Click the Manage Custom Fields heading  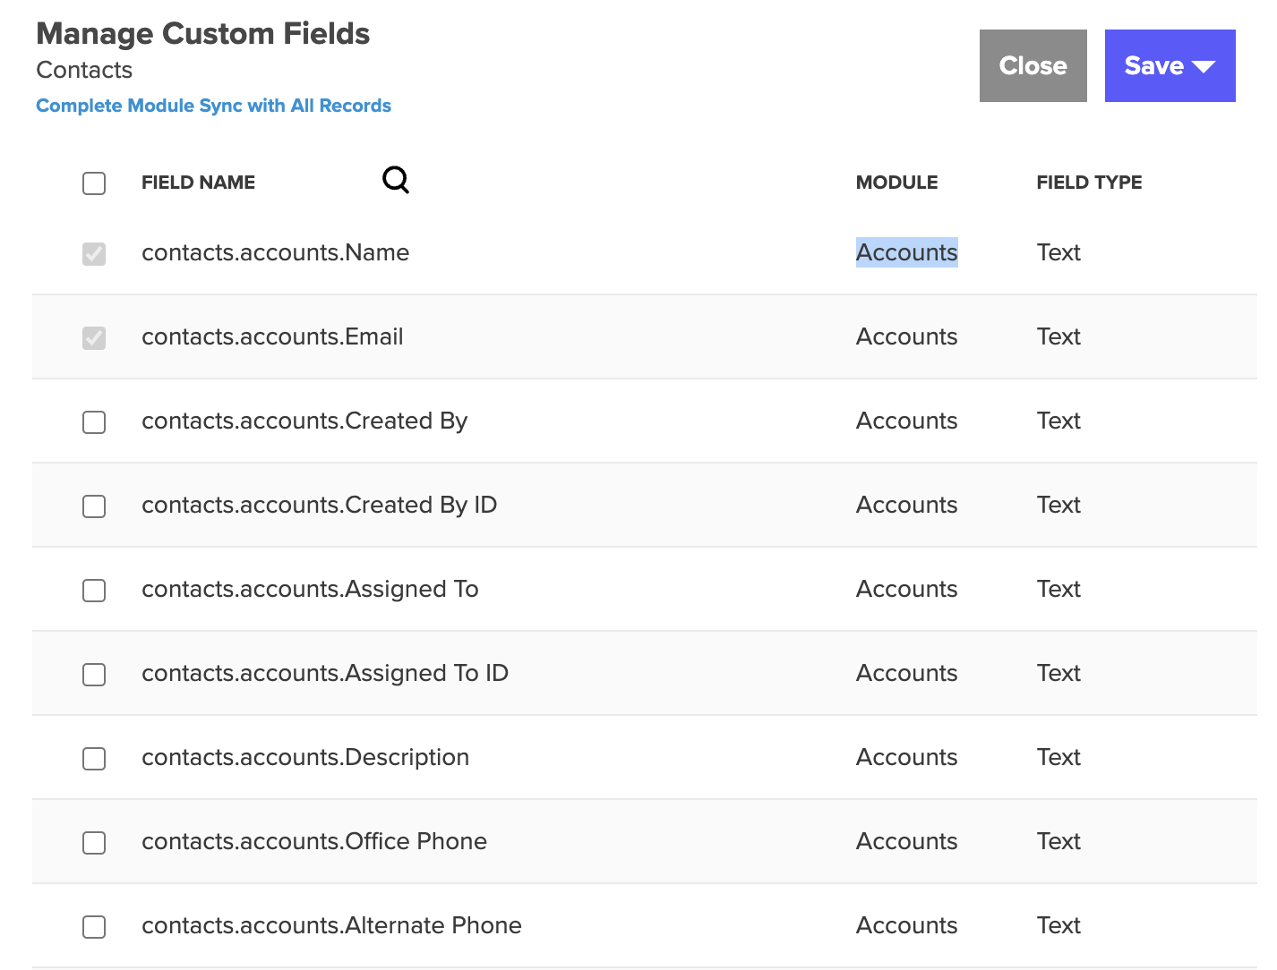click(x=202, y=33)
